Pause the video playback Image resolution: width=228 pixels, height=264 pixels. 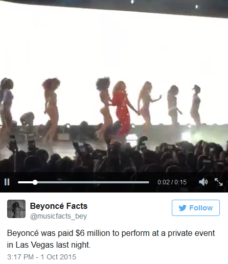point(7,182)
